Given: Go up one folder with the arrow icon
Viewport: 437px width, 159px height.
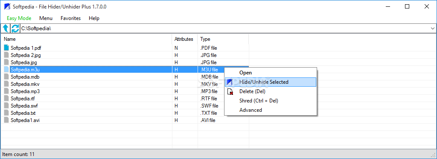Looking at the screenshot, I should click(x=6, y=28).
